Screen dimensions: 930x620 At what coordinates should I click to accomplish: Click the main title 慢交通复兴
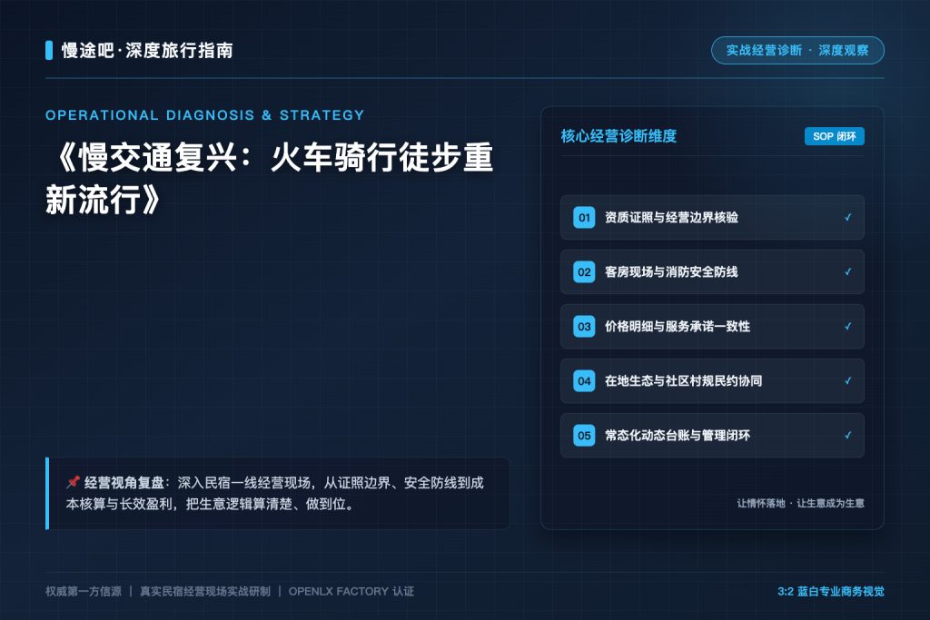(x=269, y=178)
